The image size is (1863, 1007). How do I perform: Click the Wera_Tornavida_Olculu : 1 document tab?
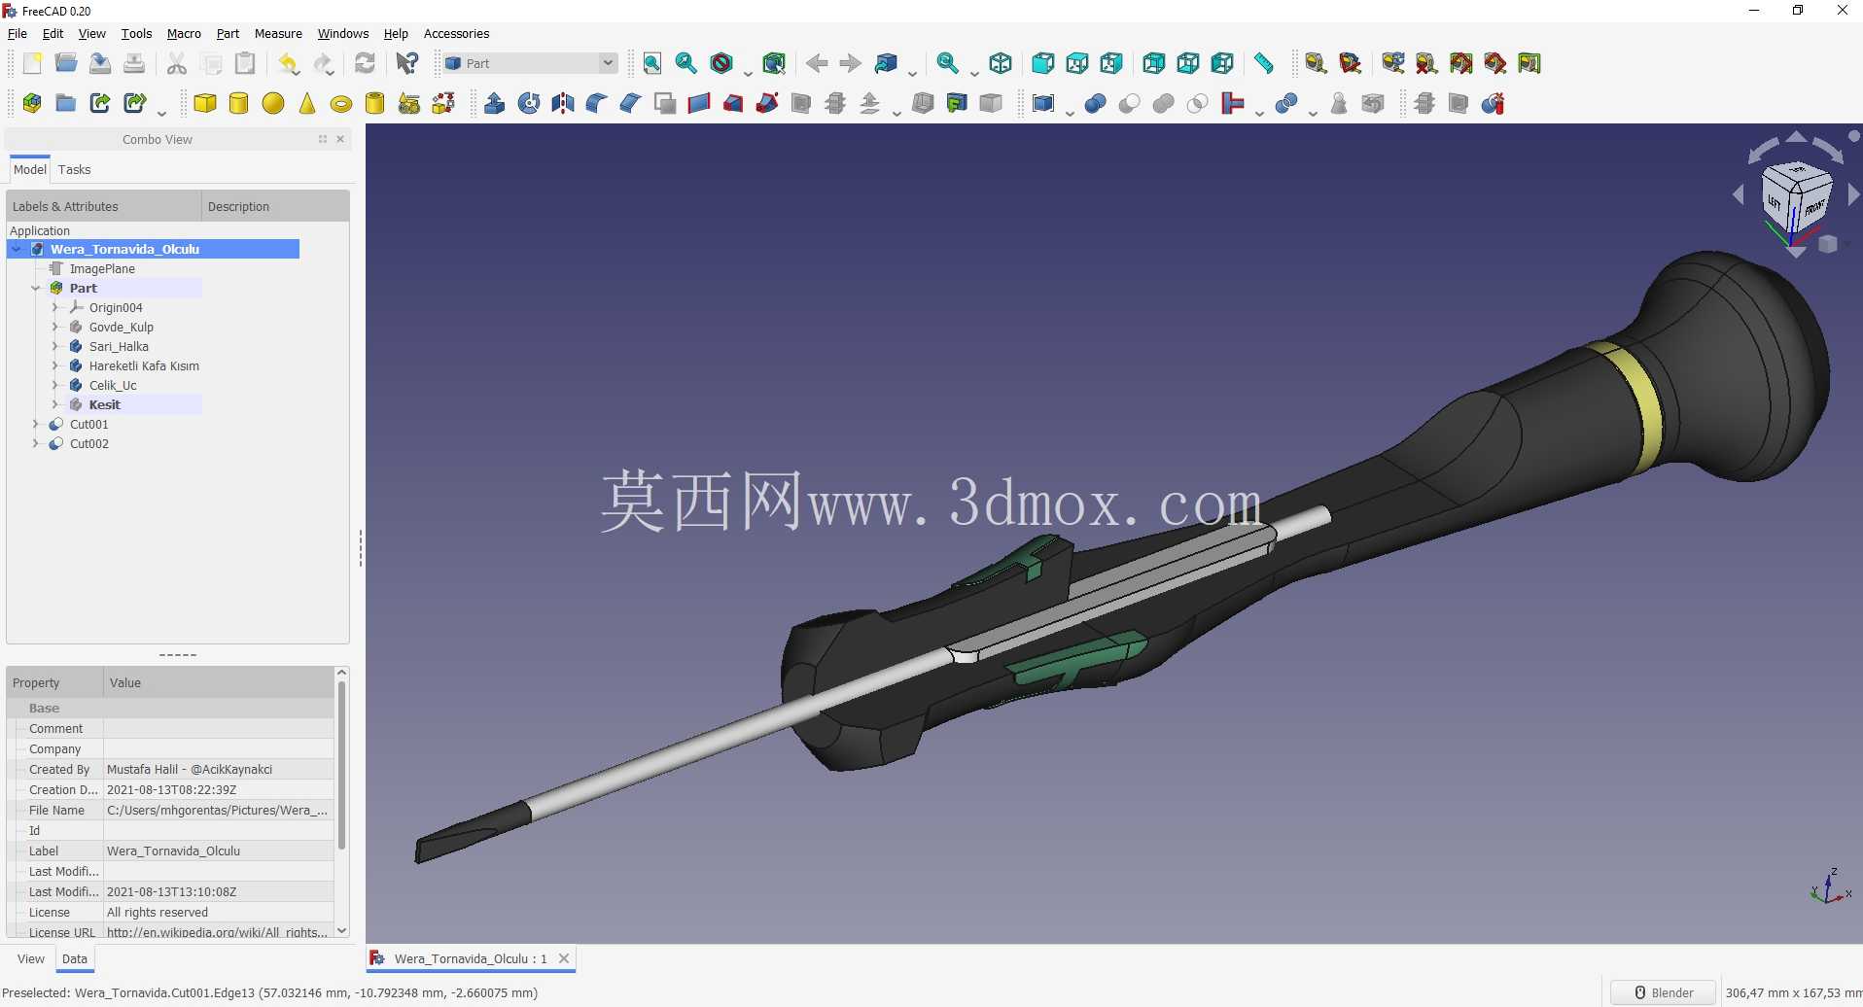tap(471, 958)
